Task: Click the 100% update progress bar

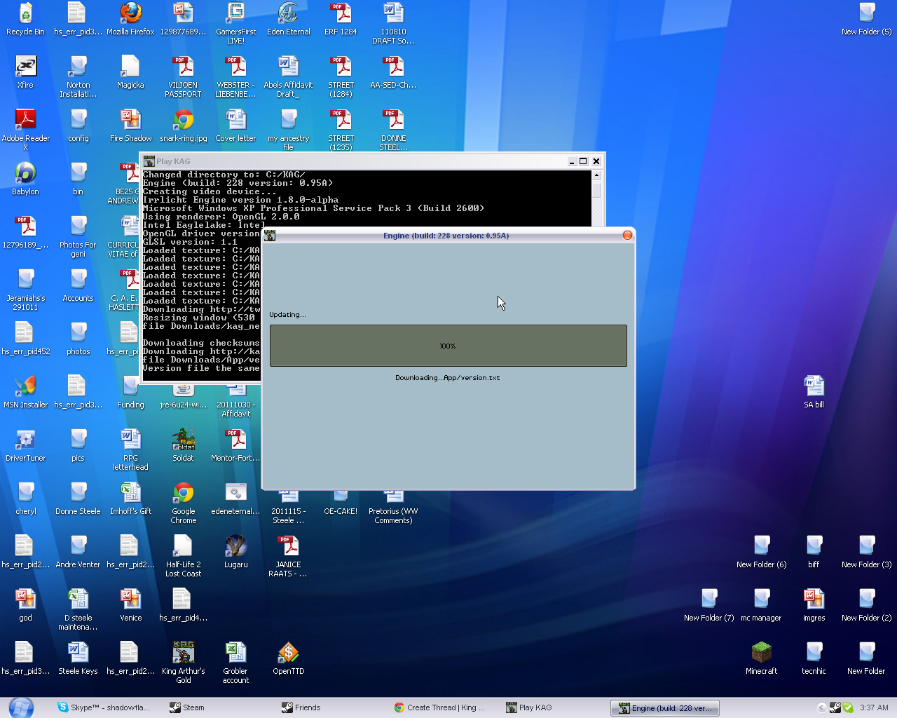Action: (448, 346)
